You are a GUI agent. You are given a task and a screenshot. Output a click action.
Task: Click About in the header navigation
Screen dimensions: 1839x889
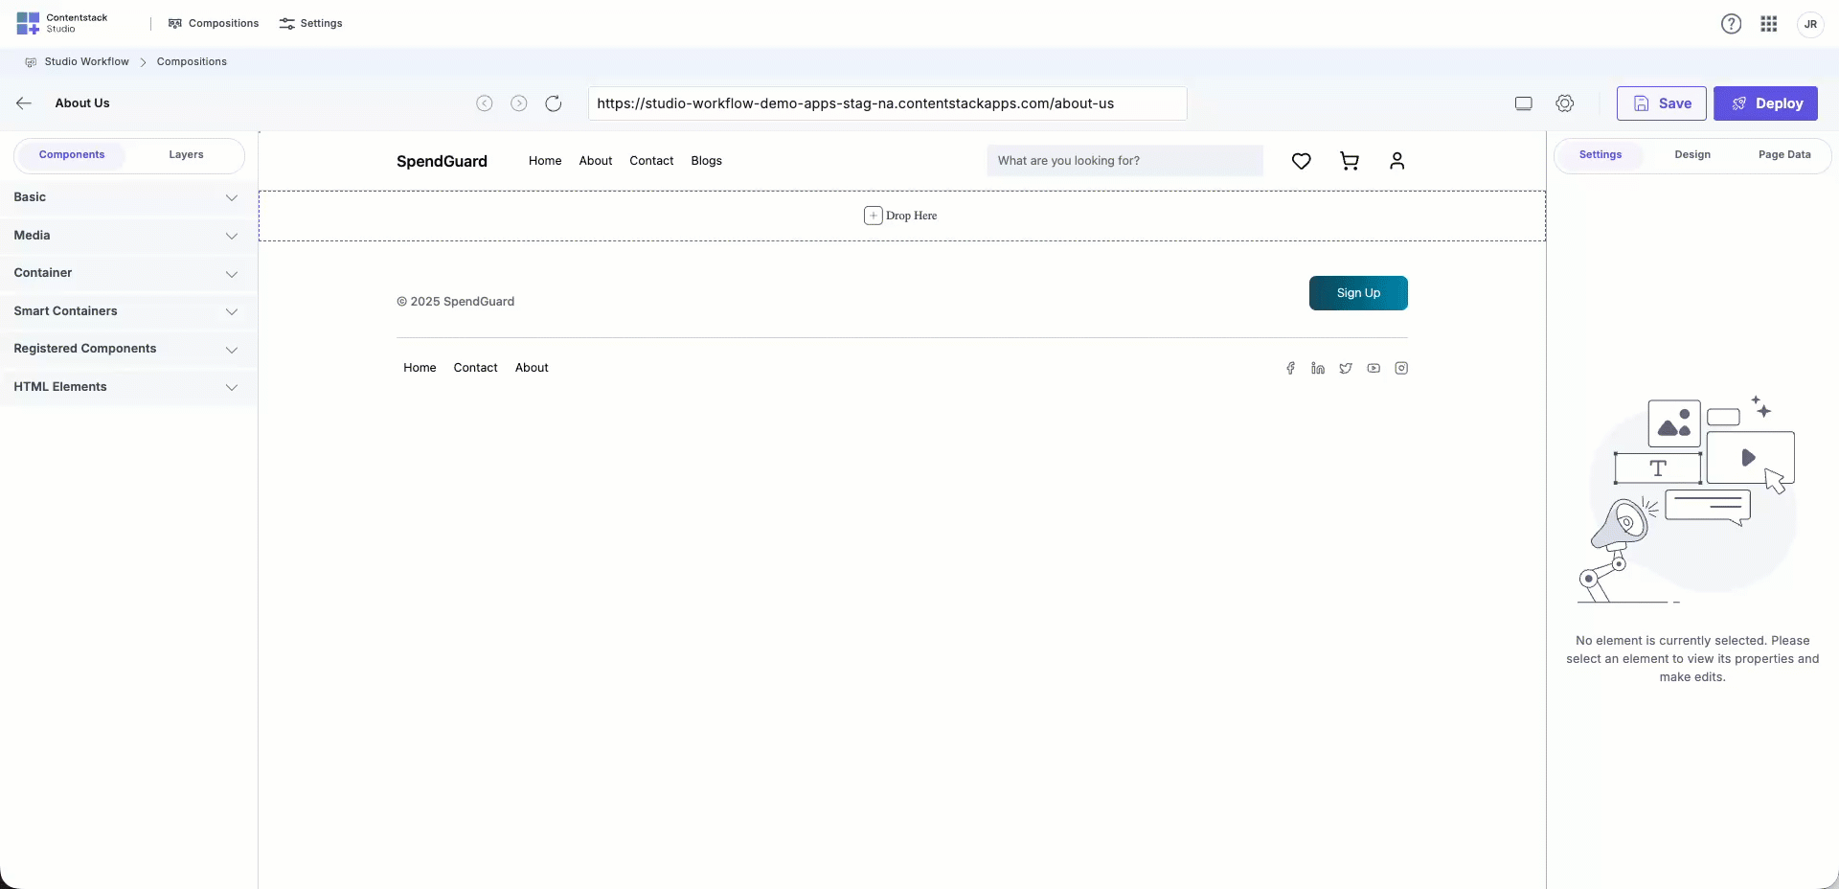coord(596,161)
